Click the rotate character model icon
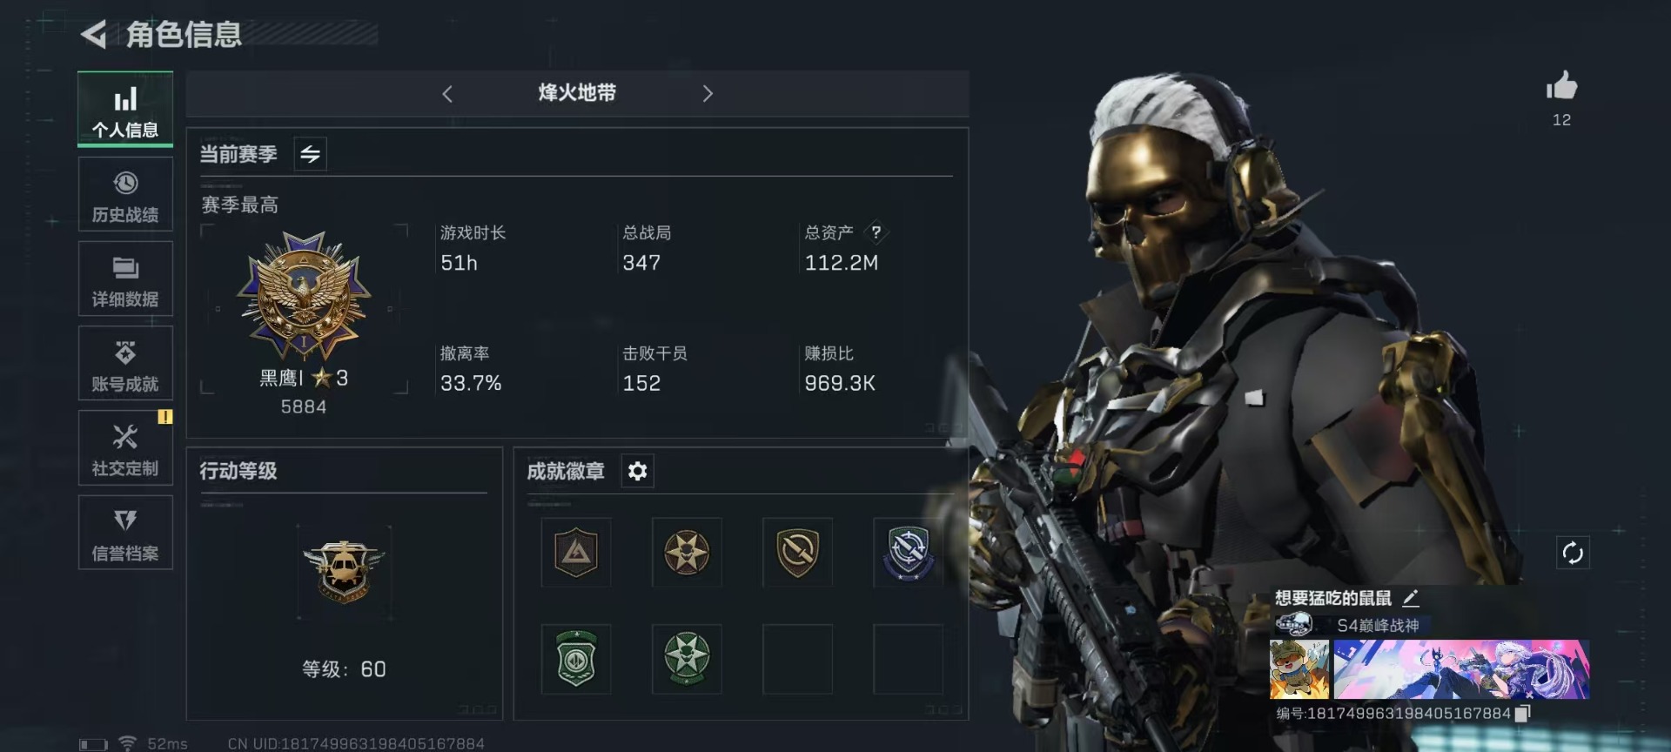The width and height of the screenshot is (1671, 752). point(1572,553)
